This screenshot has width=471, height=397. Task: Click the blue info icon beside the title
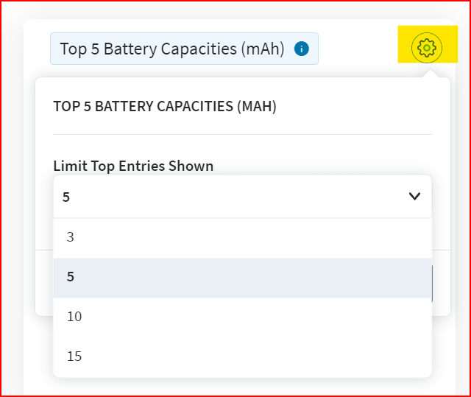pos(301,49)
